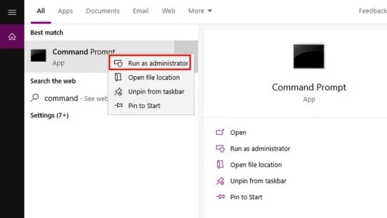Click the Best match heading

click(47, 32)
